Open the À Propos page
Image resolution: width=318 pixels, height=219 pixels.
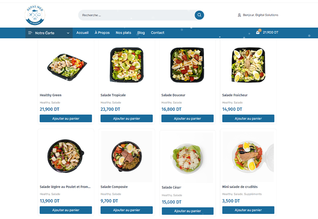pos(102,32)
